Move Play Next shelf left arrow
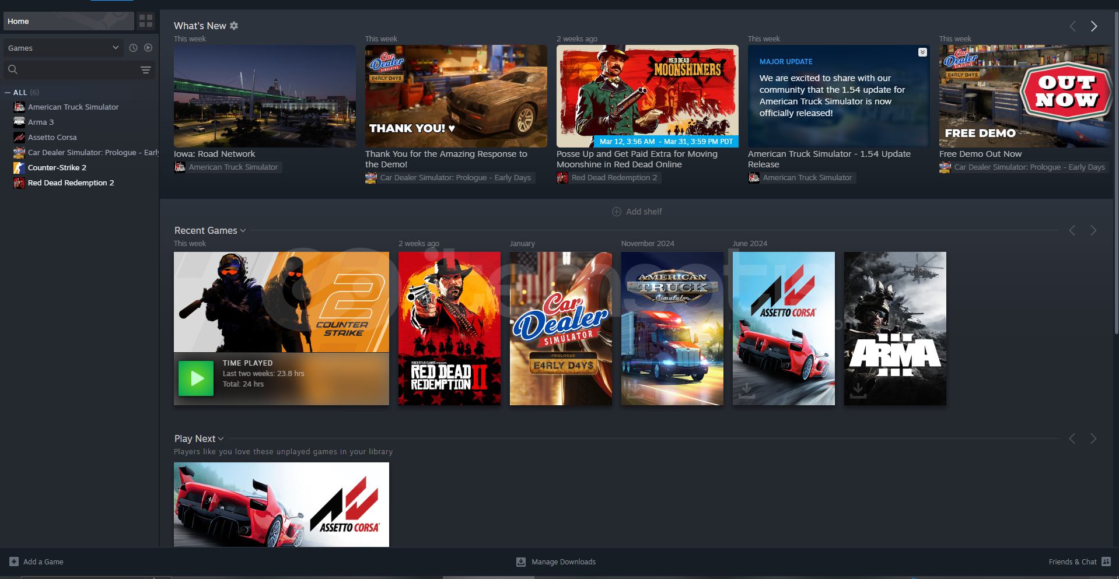Screen dimensions: 1119x579 pos(1072,438)
